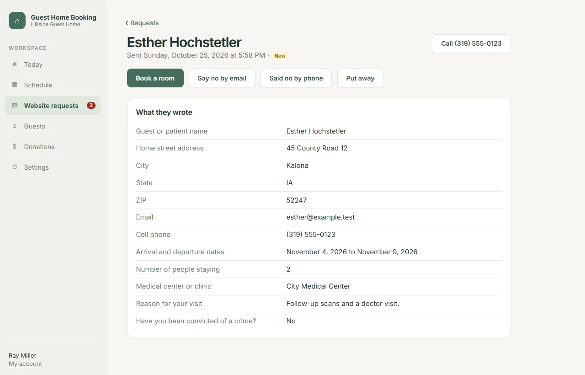Screen dimensions: 585x375
Task: Open the My account link
Action: 25,364
